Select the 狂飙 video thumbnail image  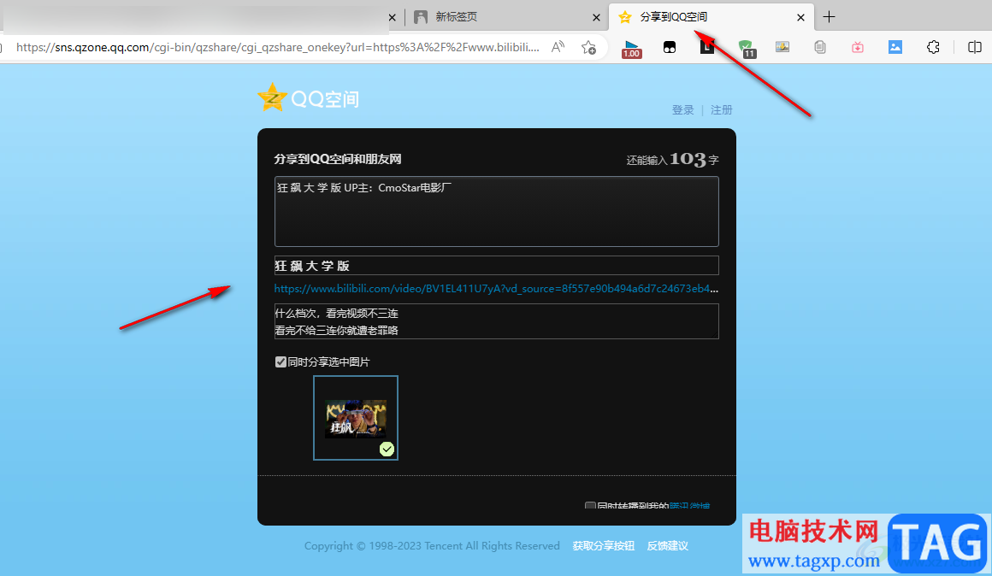point(356,418)
